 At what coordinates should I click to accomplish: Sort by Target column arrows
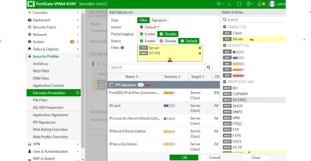[x=203, y=76]
